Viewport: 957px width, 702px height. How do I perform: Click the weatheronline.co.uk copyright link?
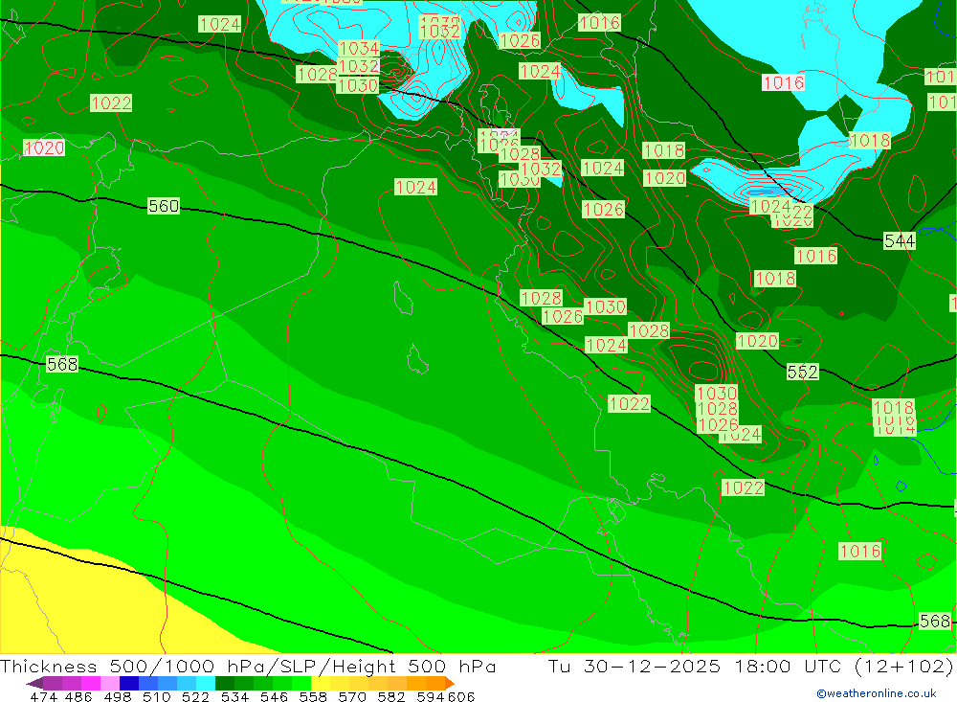click(877, 693)
